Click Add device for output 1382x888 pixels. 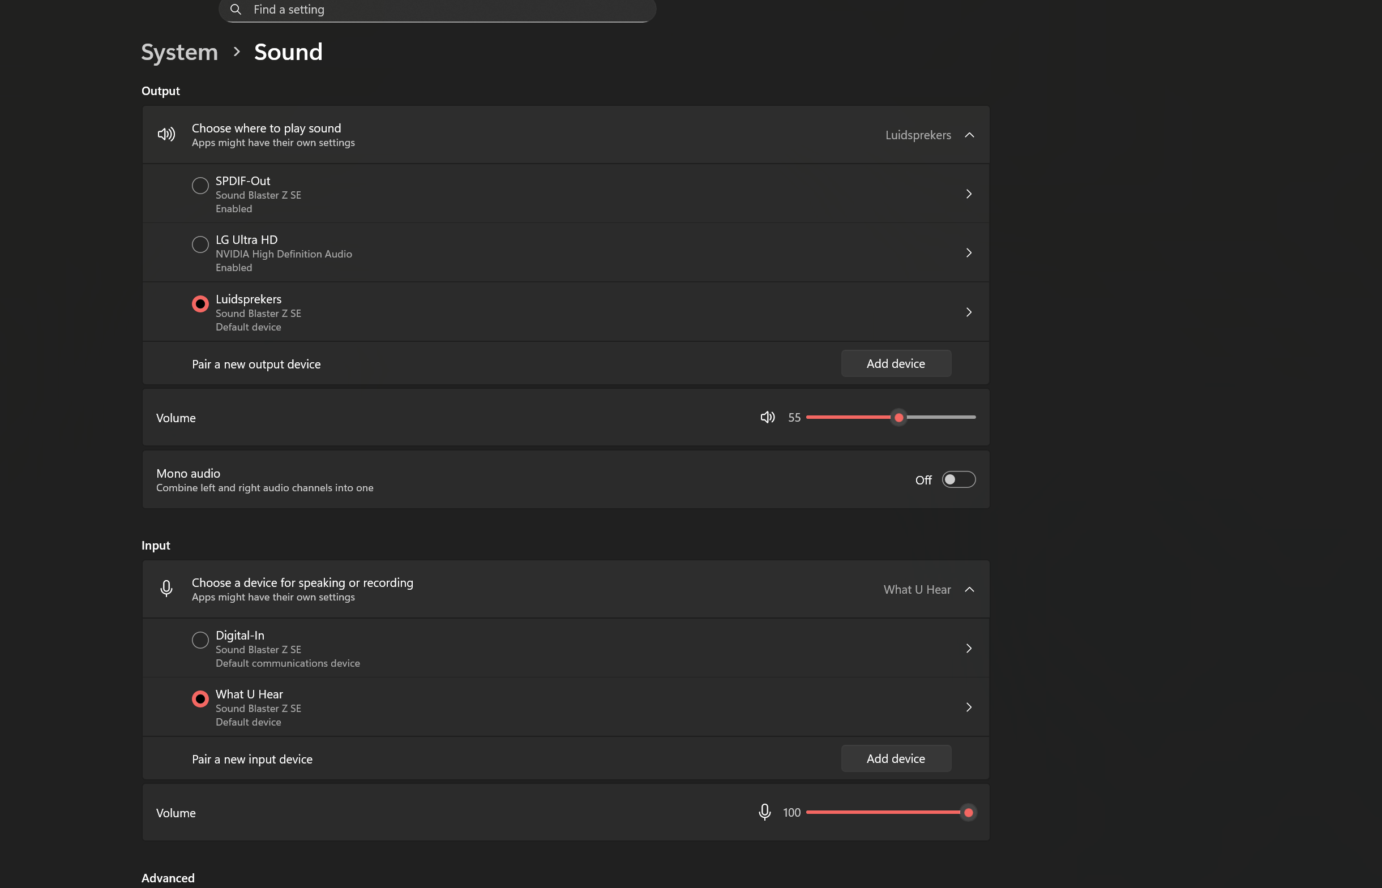895,363
